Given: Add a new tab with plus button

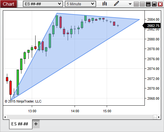Looking at the screenshot, I should coord(36,124).
